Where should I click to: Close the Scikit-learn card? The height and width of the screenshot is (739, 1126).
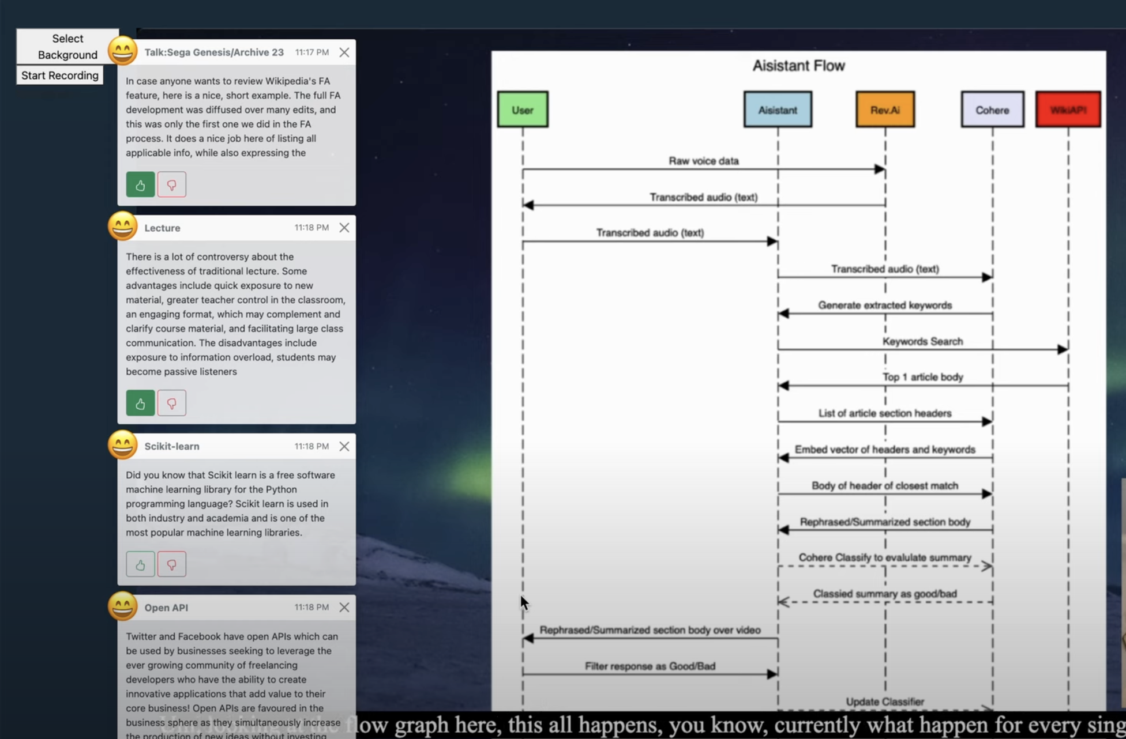coord(344,446)
